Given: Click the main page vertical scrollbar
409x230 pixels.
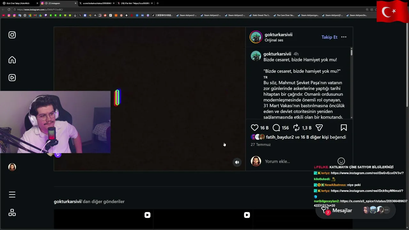Looking at the screenshot, I should pyautogui.click(x=407, y=64).
